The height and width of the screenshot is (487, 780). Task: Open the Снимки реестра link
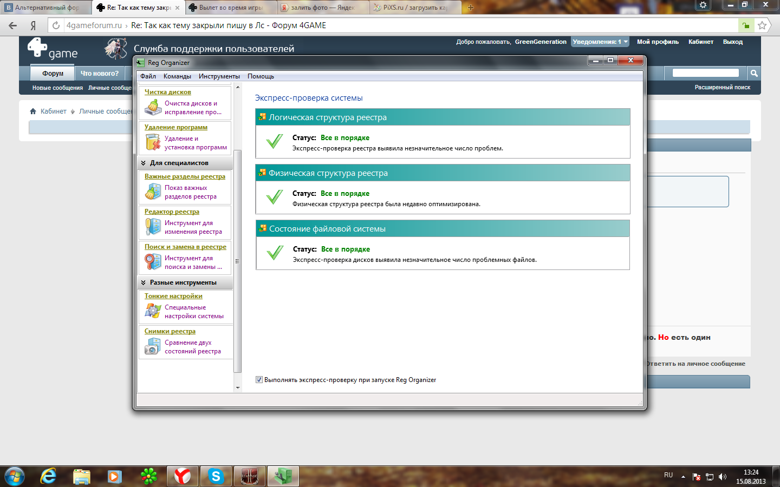pos(170,331)
